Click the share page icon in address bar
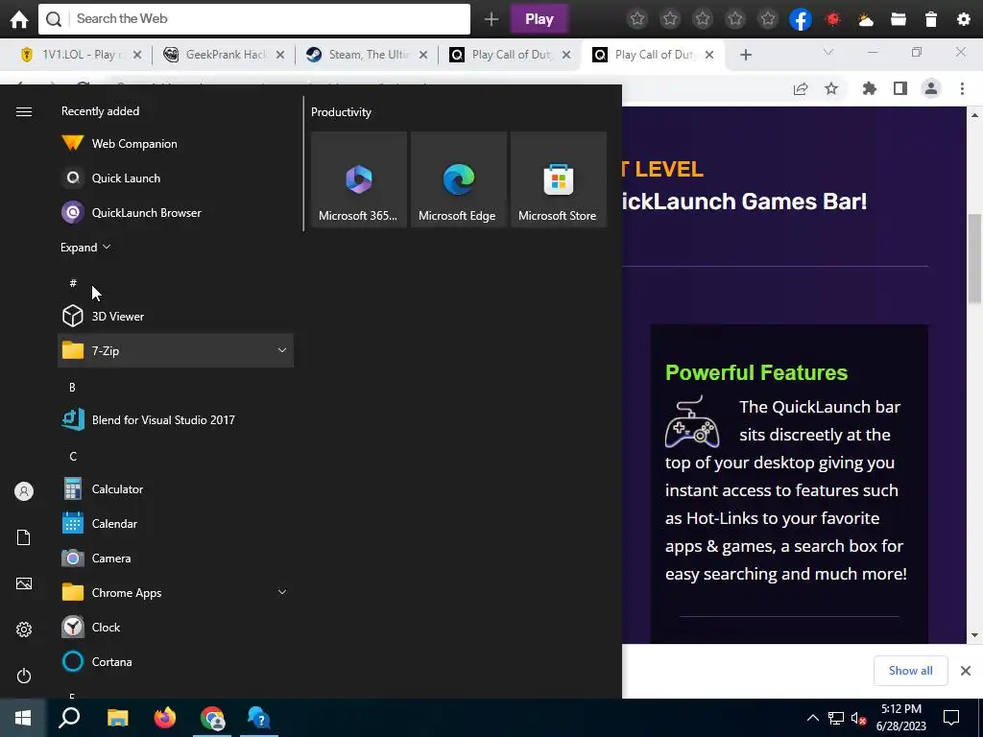The height and width of the screenshot is (737, 983). [801, 89]
